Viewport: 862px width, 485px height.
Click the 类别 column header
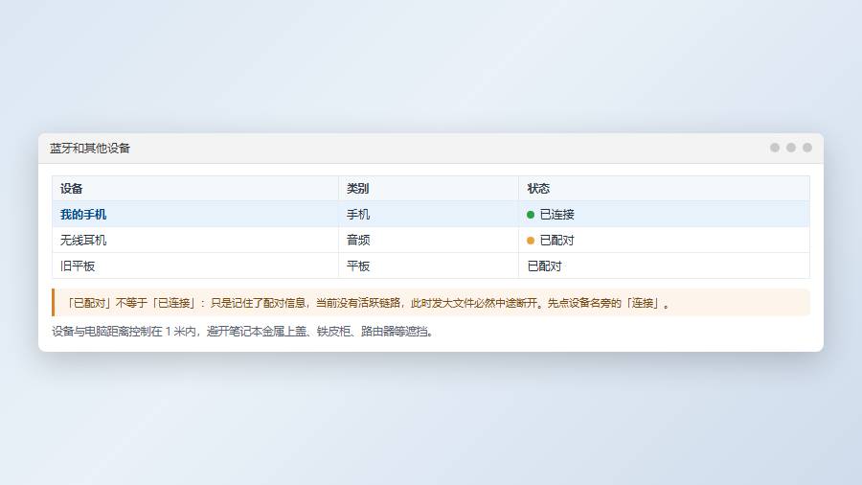tap(357, 189)
